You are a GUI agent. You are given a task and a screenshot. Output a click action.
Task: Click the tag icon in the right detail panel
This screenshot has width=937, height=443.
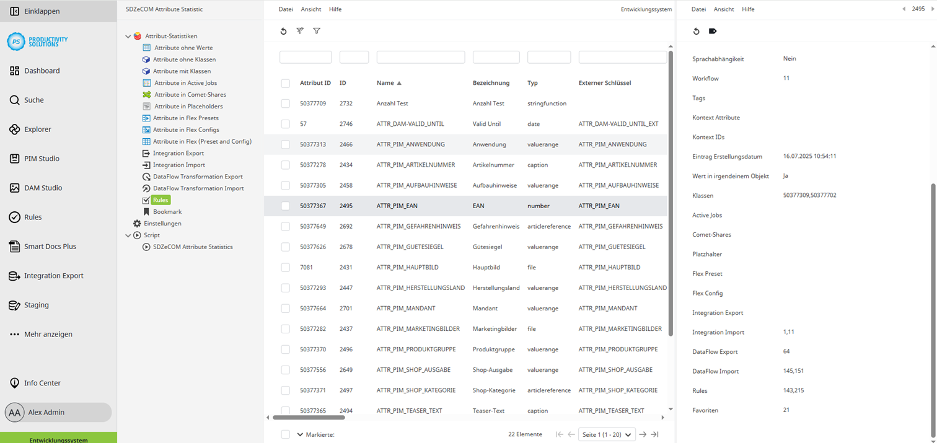(713, 31)
